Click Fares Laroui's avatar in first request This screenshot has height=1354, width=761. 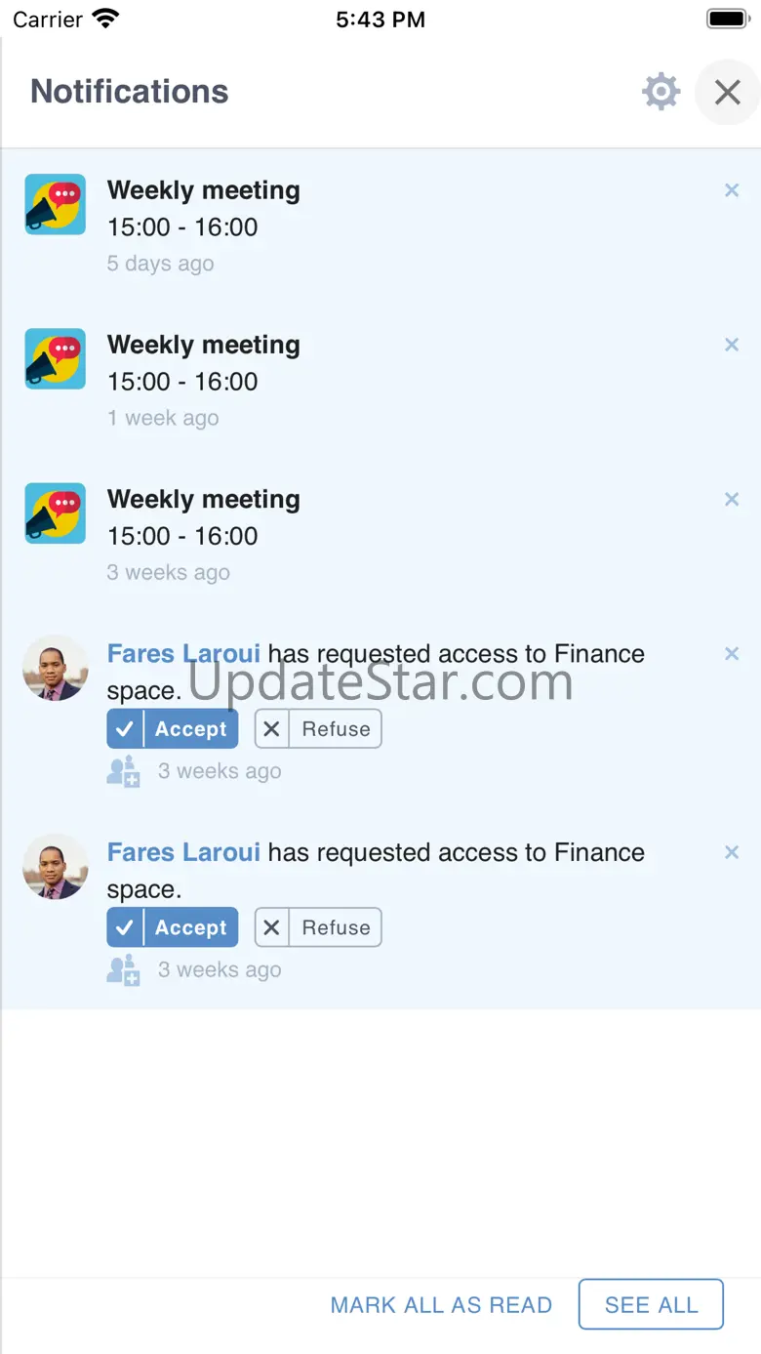coord(56,669)
